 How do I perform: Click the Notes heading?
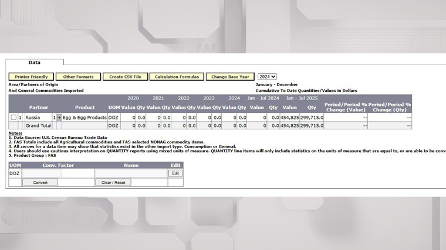click(x=15, y=133)
